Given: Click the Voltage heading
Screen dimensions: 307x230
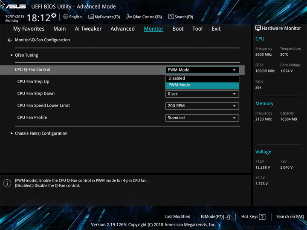Looking at the screenshot, I should point(263,152).
